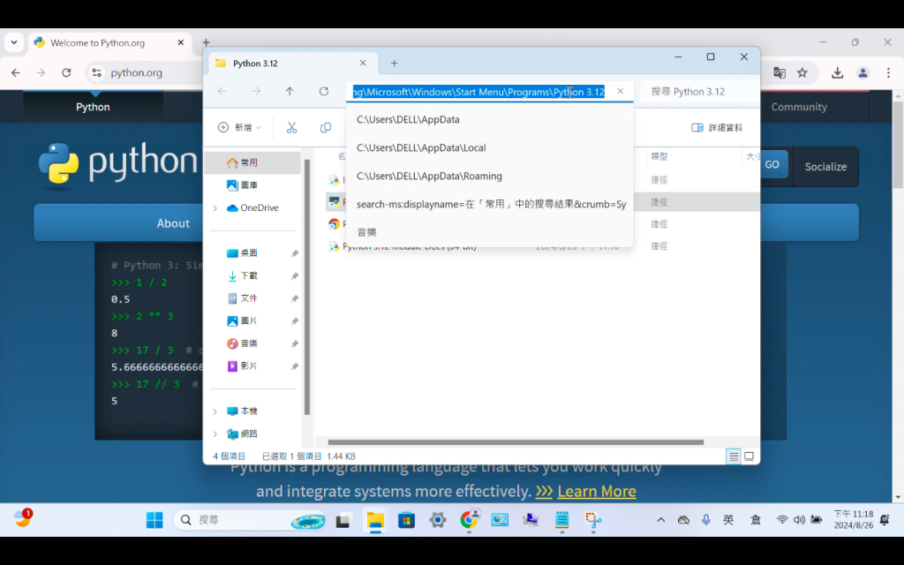Expand the 本機 tree node
The image size is (904, 565).
[x=215, y=411]
